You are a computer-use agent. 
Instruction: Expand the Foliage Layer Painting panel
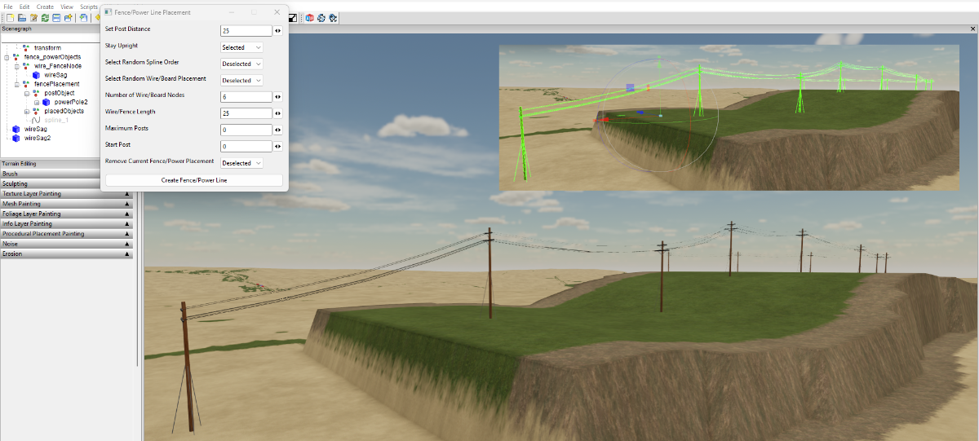[x=65, y=214]
